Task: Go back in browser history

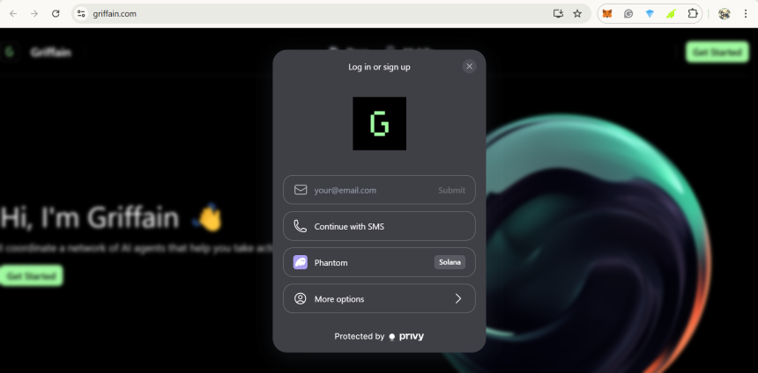Action: point(13,13)
